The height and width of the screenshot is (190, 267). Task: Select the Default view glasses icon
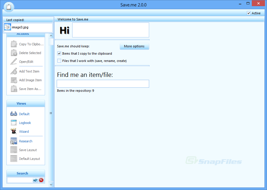[14, 114]
